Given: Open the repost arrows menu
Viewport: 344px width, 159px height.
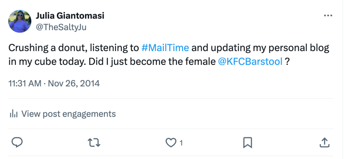Looking at the screenshot, I should pos(94,143).
